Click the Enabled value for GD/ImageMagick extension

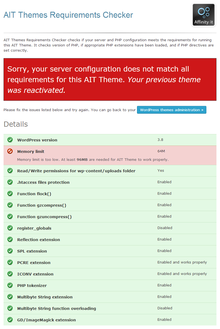point(164,319)
